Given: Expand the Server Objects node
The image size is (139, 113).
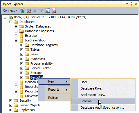Looking at the screenshot, I should pos(10,105).
